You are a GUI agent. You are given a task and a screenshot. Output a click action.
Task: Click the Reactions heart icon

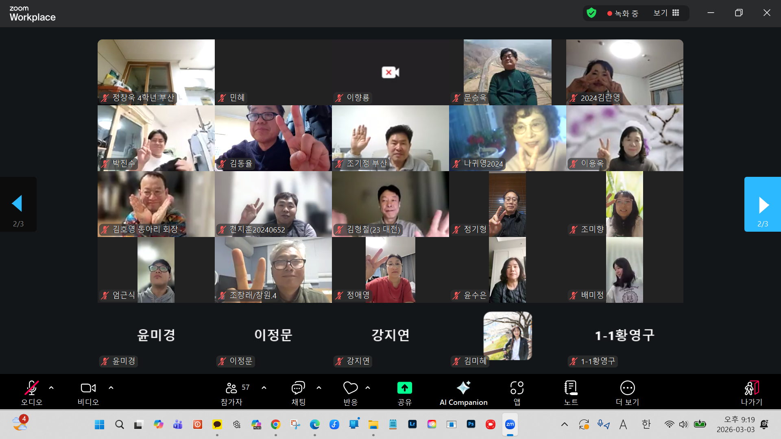pyautogui.click(x=350, y=388)
